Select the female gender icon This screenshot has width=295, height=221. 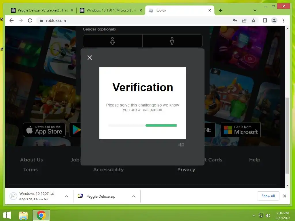pos(113,41)
